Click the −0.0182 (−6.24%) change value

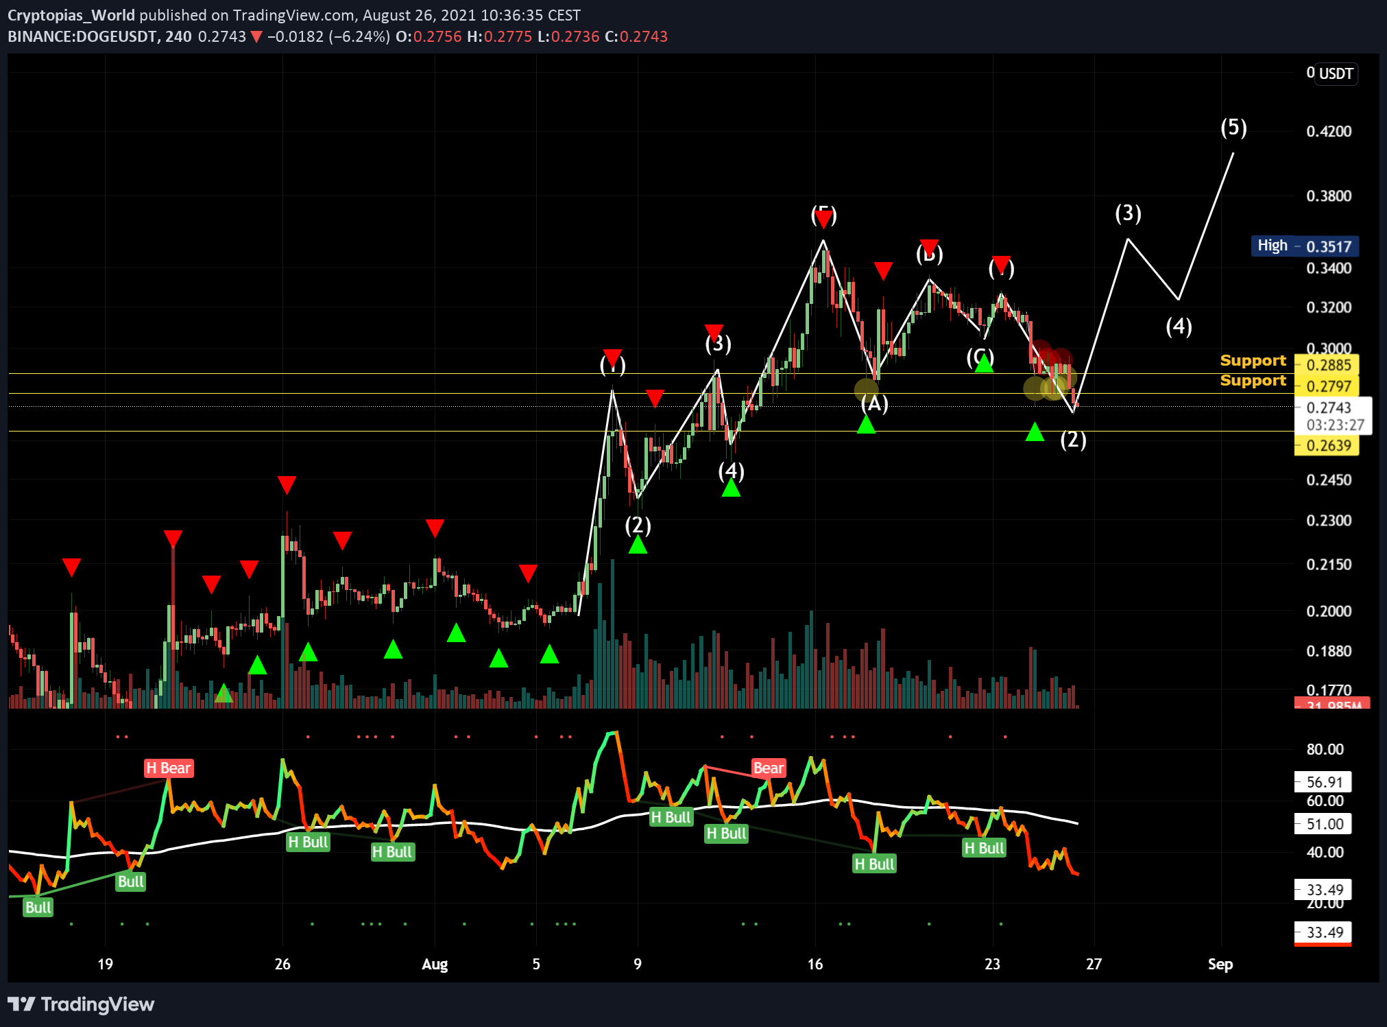[328, 36]
